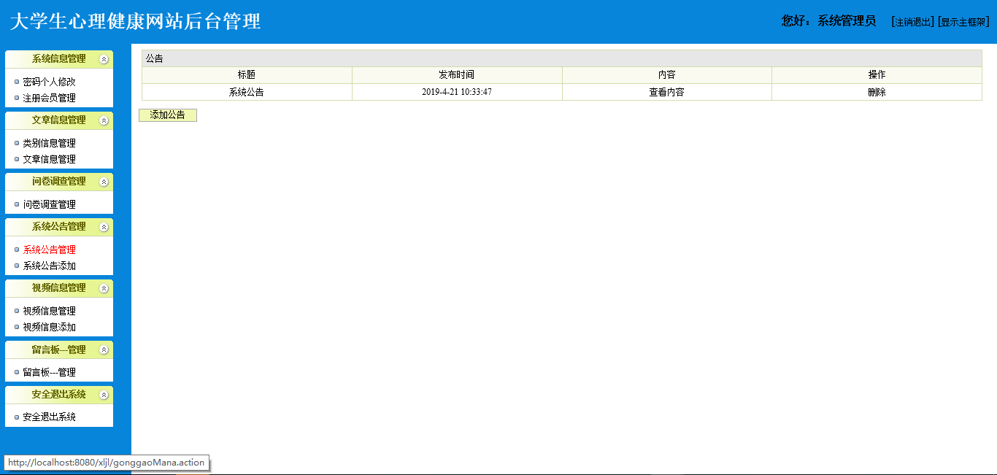Click the 系统管理员 username text
997x475 pixels.
pyautogui.click(x=847, y=21)
